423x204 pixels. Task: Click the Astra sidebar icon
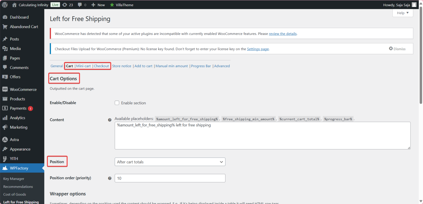click(x=6, y=139)
